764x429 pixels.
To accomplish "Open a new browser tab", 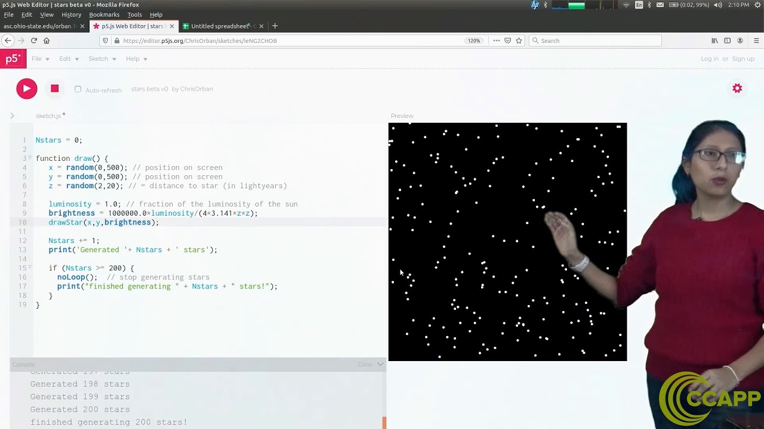I will coord(275,26).
